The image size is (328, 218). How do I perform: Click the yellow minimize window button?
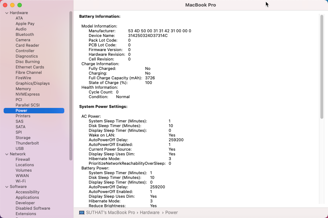[12, 5]
